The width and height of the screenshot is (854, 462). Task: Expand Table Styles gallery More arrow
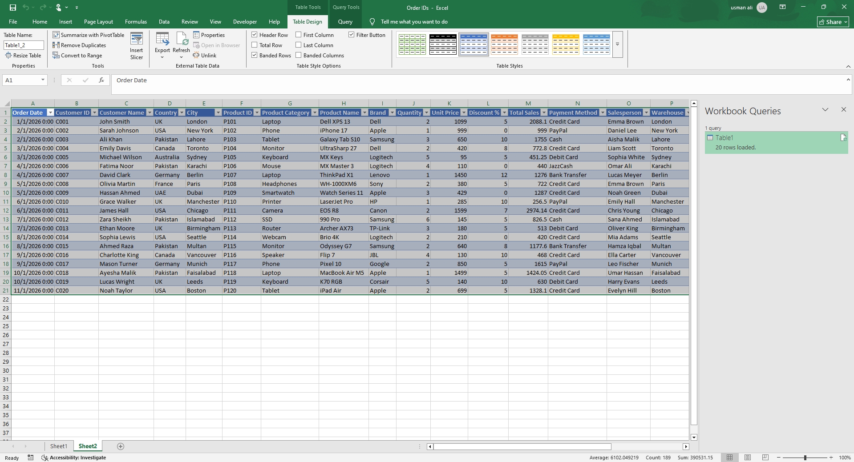(x=617, y=44)
